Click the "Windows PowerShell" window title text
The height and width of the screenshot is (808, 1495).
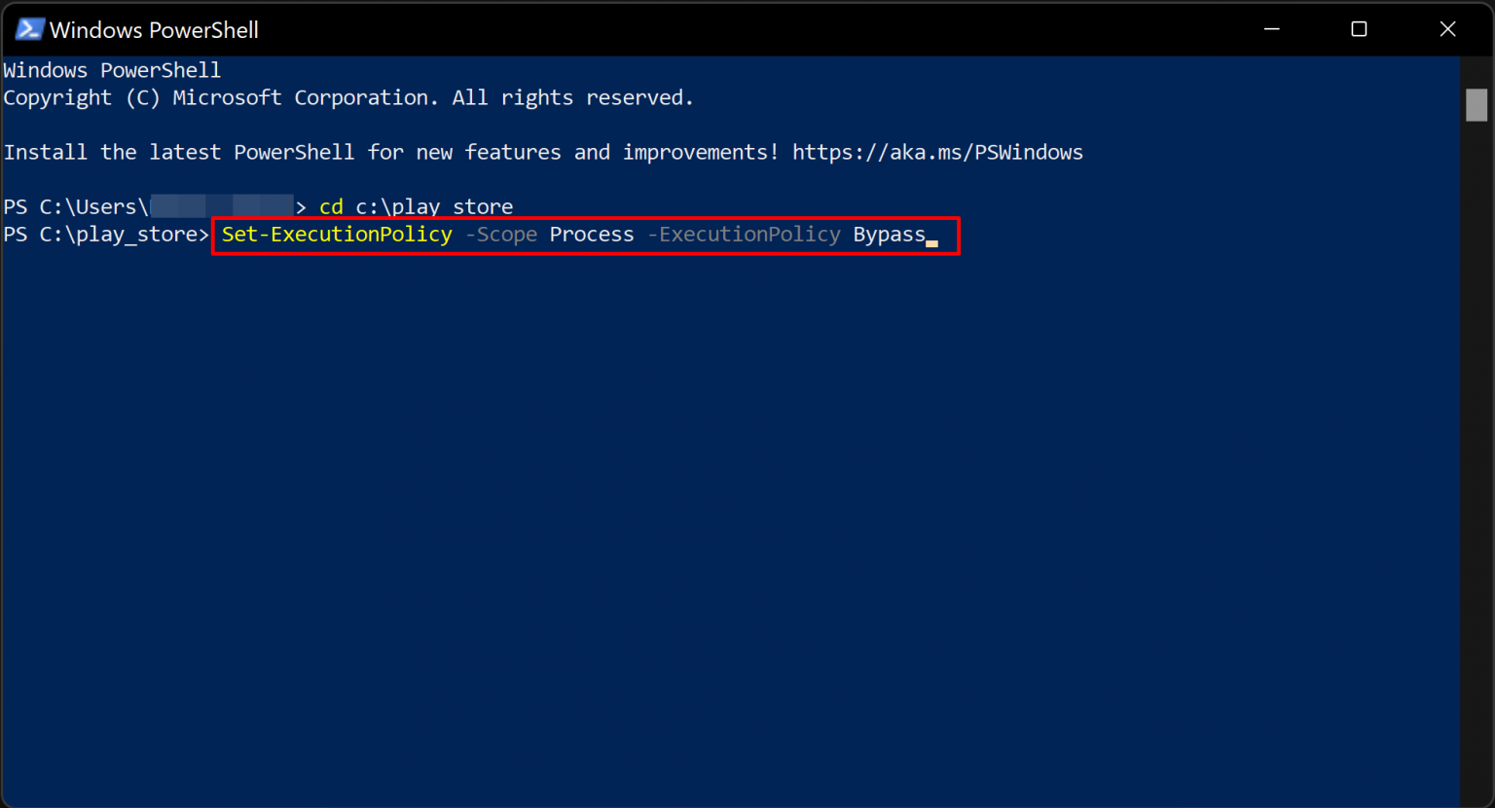click(154, 30)
